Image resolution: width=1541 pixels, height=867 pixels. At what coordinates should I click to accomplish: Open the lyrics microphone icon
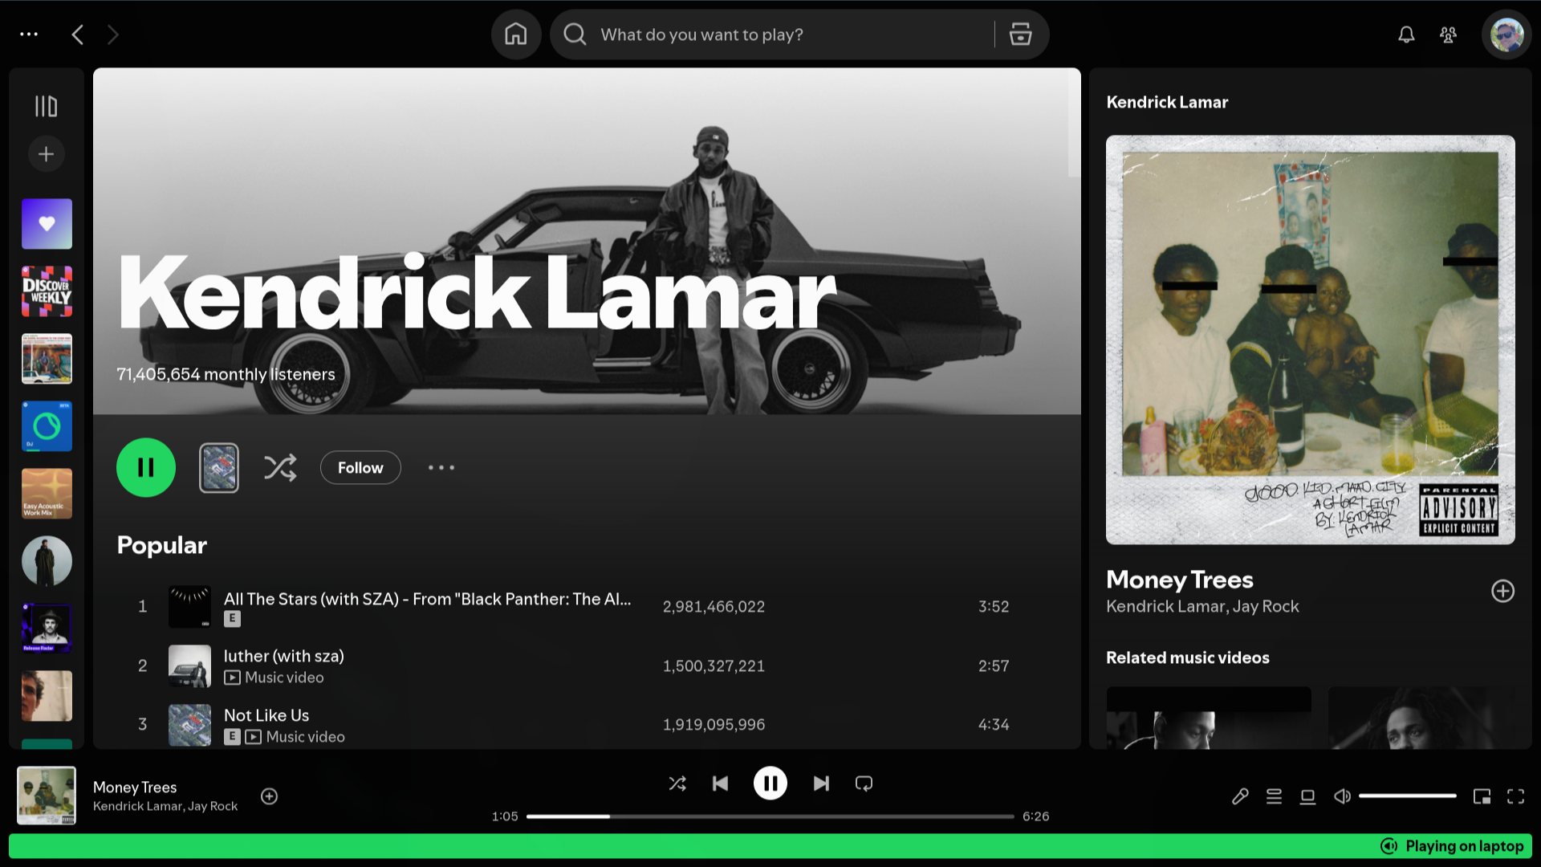[1240, 796]
